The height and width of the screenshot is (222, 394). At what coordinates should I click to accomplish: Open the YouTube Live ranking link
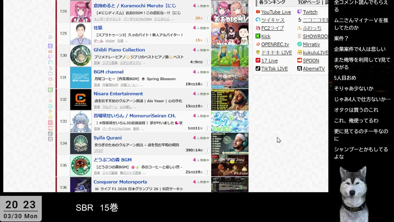coord(276,12)
